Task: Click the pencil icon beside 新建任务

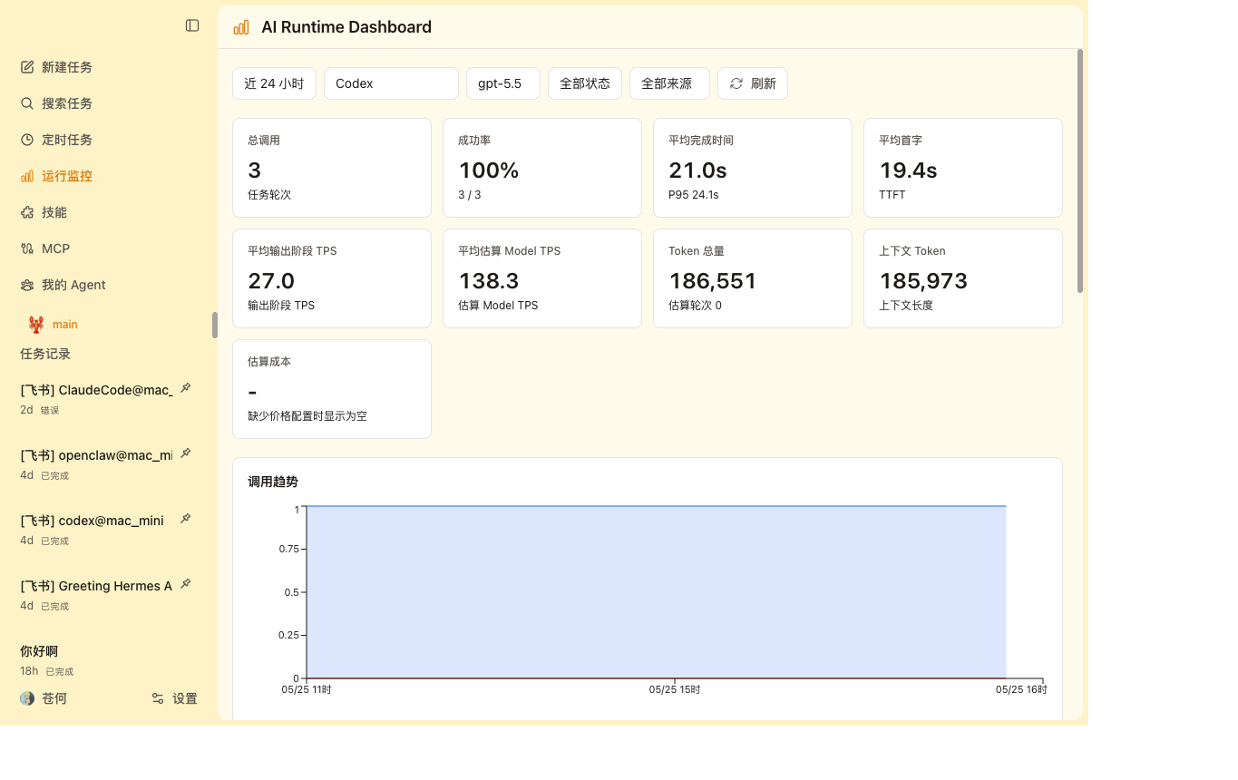Action: click(27, 67)
